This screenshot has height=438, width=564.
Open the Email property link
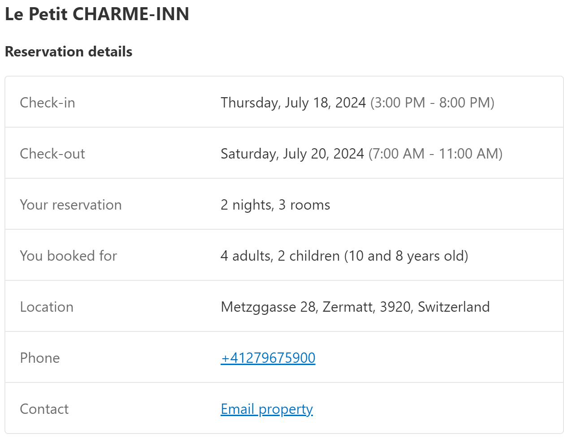(x=267, y=409)
